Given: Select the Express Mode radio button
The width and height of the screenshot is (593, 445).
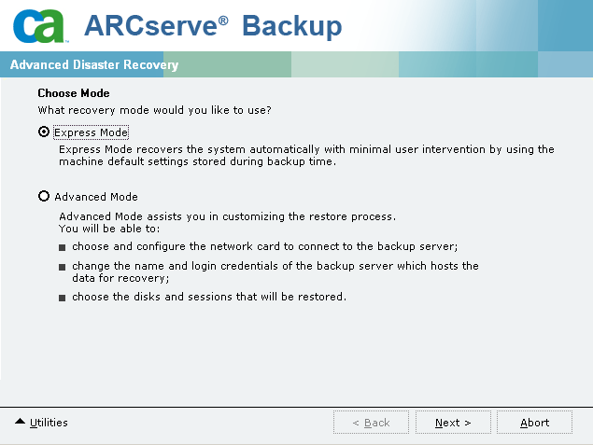Looking at the screenshot, I should pos(44,132).
